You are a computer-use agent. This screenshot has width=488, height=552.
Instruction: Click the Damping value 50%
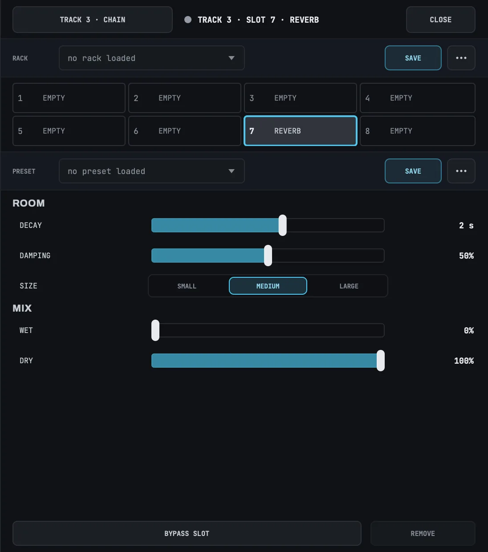point(466,256)
